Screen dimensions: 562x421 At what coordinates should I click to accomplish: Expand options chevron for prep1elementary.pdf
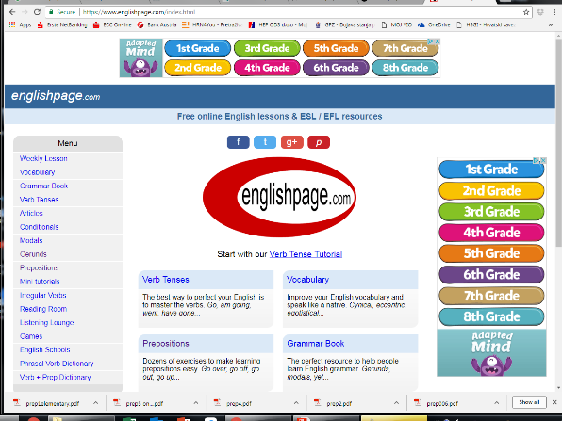click(95, 403)
